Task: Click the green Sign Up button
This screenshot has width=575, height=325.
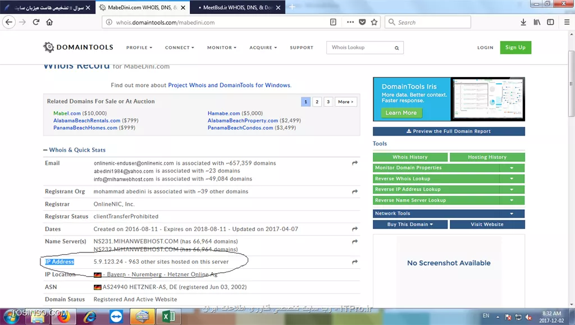Action: [x=515, y=47]
